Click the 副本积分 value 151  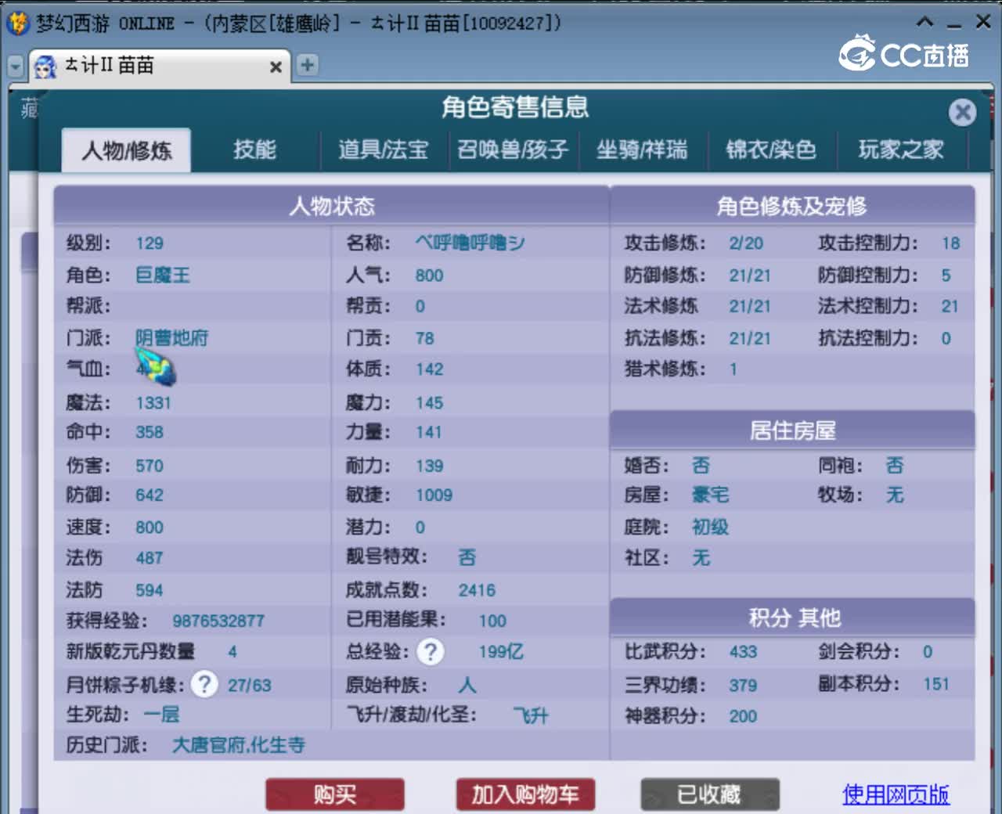pyautogui.click(x=936, y=684)
